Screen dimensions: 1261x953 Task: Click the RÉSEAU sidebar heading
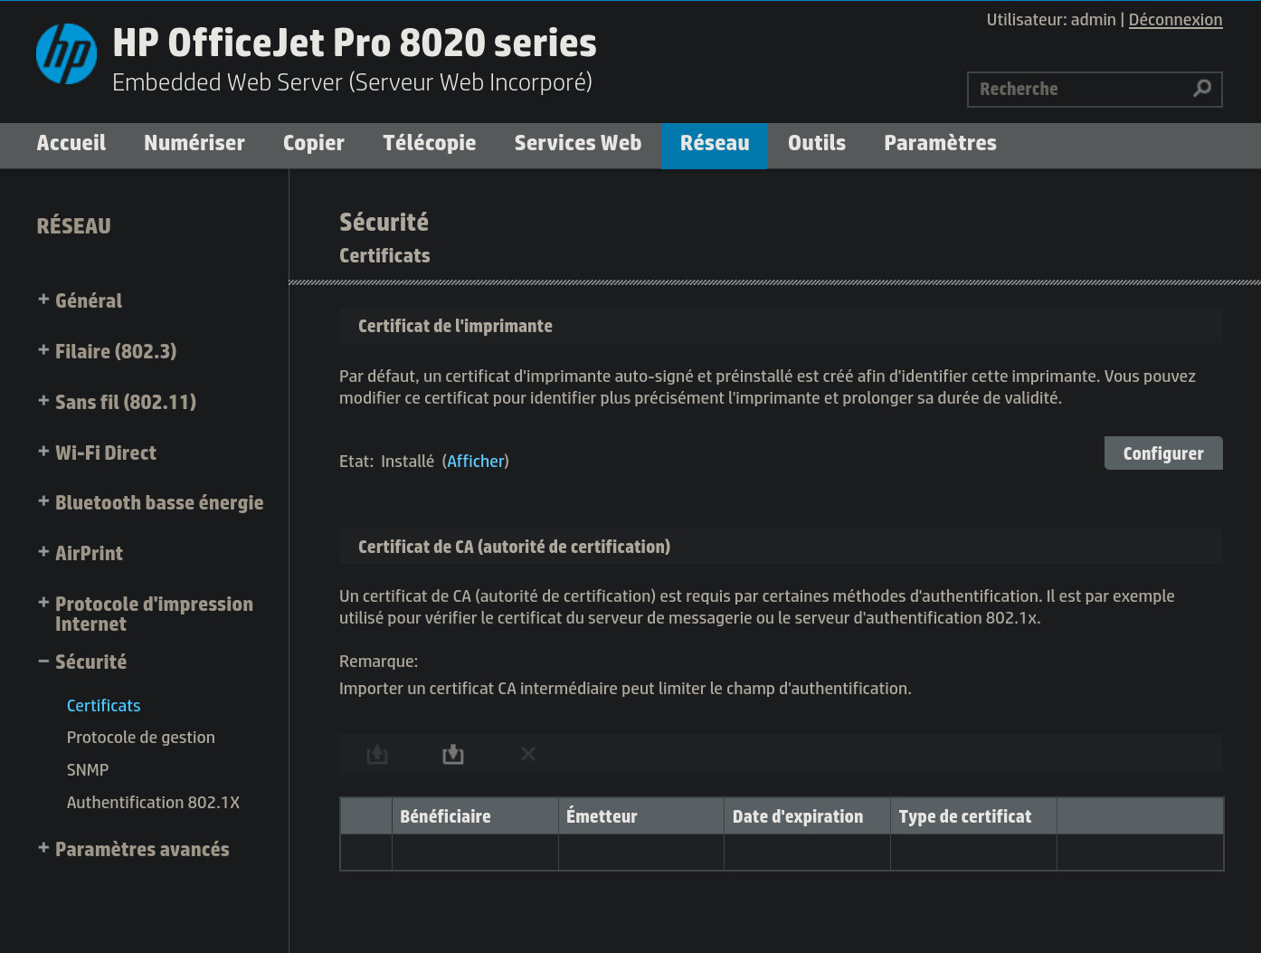[74, 226]
